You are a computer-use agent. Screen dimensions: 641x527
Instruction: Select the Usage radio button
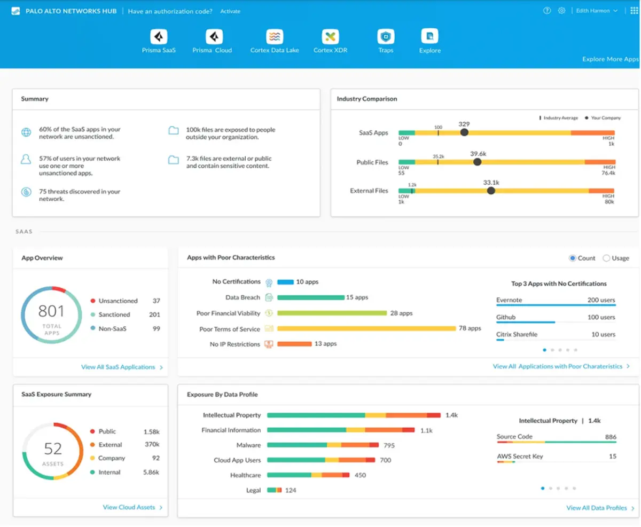click(606, 258)
